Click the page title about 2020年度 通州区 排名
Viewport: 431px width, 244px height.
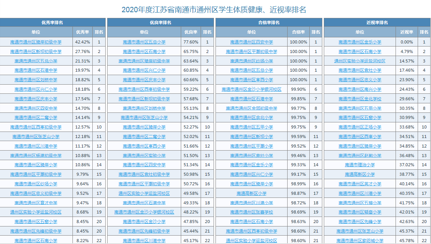tap(214, 10)
